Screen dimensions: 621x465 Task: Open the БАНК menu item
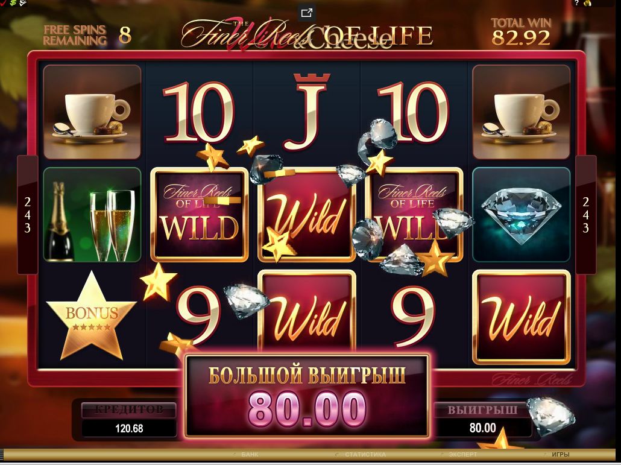pos(250,454)
